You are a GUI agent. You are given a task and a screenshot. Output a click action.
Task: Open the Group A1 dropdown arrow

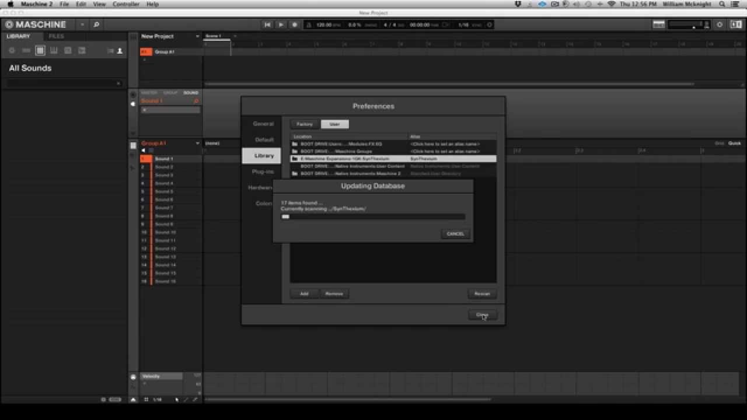198,143
